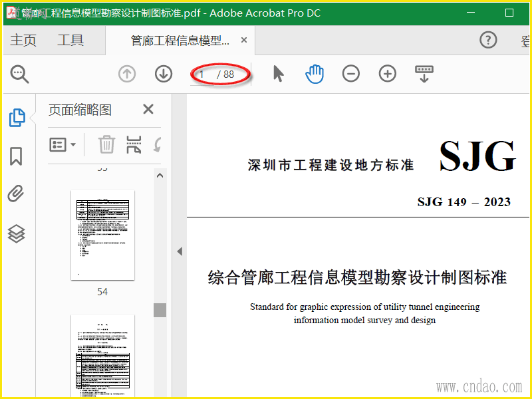Click the thumbnail scrollbar up arrow
Viewport: 532px width, 399px height.
pos(160,176)
